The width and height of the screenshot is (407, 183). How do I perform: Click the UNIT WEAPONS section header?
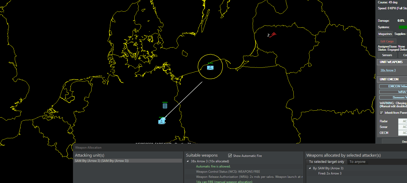[392, 62]
